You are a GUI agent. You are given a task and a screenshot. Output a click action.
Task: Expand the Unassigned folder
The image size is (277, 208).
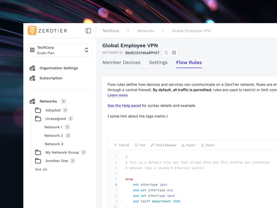(55, 119)
